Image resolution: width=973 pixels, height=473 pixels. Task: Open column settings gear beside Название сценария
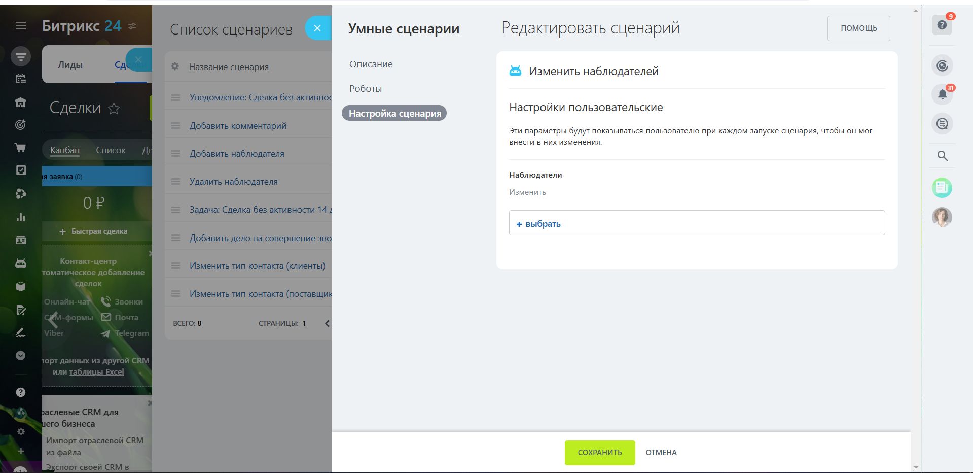(175, 66)
